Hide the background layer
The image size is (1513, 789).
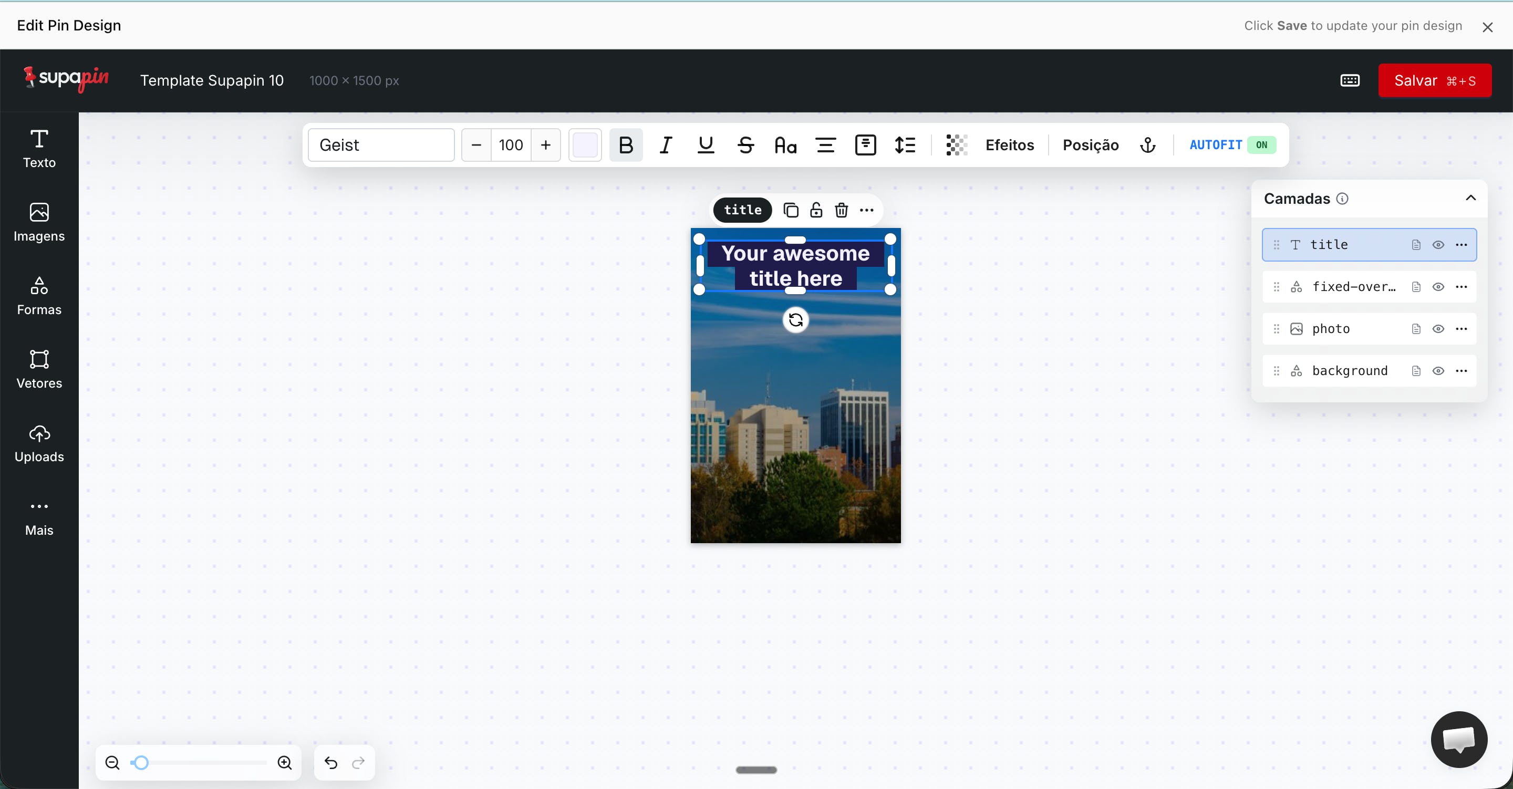[1438, 371]
